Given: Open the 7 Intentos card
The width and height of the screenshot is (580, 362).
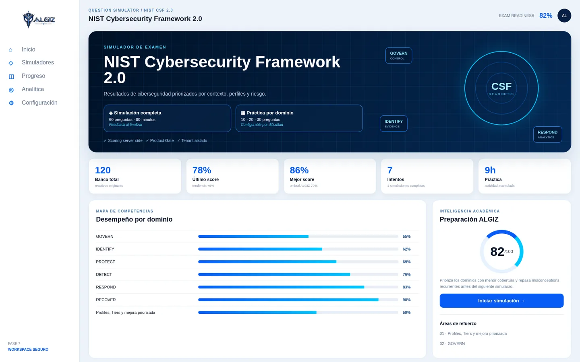Looking at the screenshot, I should pyautogui.click(x=427, y=176).
